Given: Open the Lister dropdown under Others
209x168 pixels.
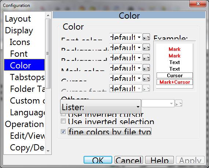Looking at the screenshot, I should coord(100,107).
